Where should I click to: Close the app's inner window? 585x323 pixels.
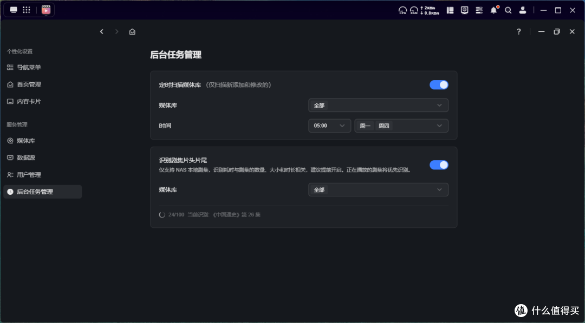click(x=572, y=32)
